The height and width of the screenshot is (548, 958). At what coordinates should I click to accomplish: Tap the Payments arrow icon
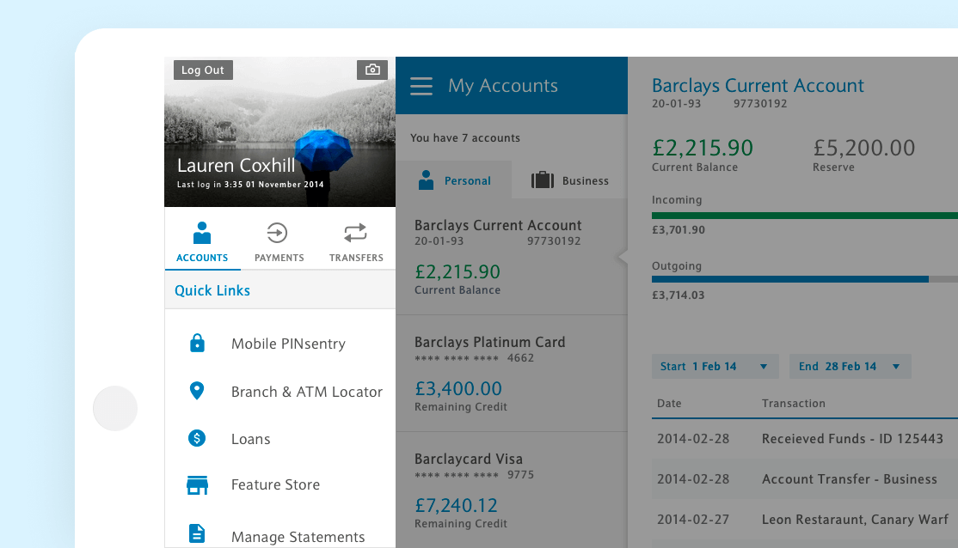(279, 233)
